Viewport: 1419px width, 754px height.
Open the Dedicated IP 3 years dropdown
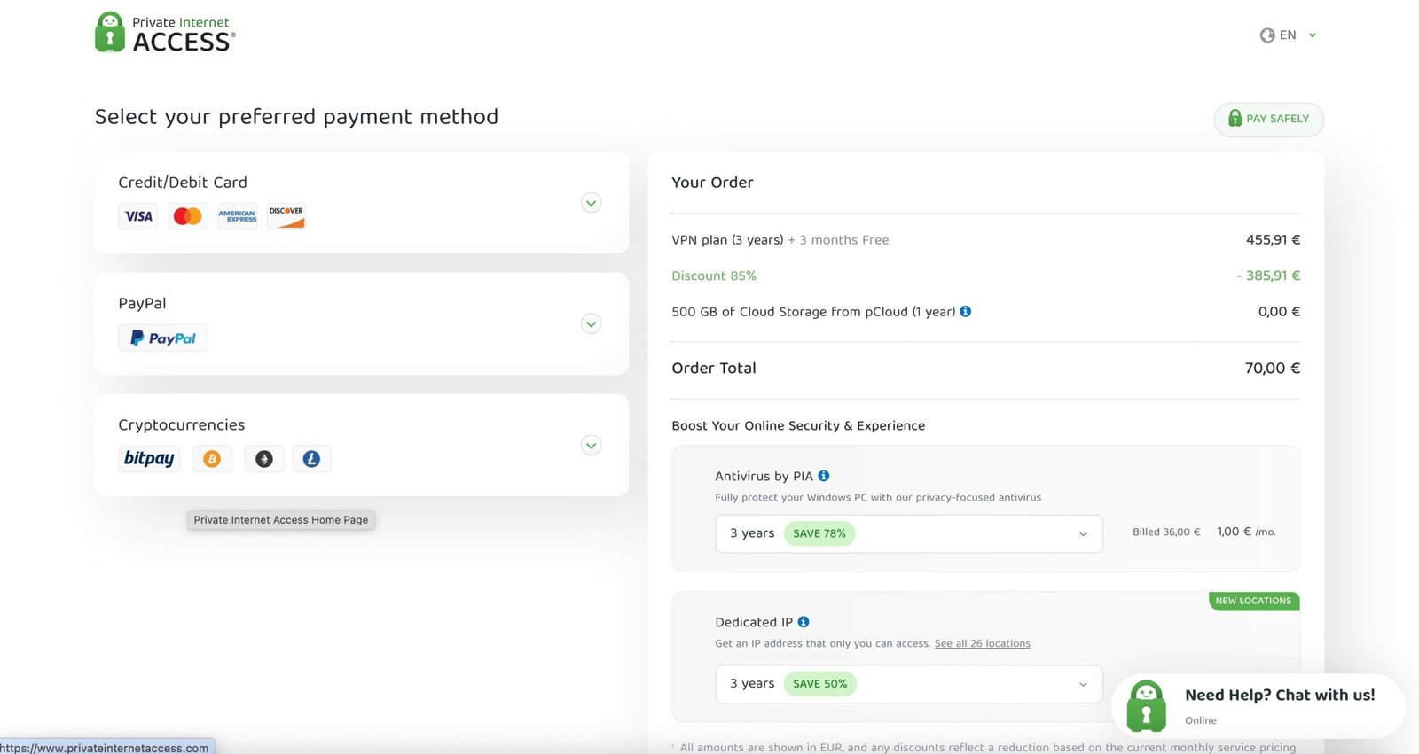pos(909,684)
